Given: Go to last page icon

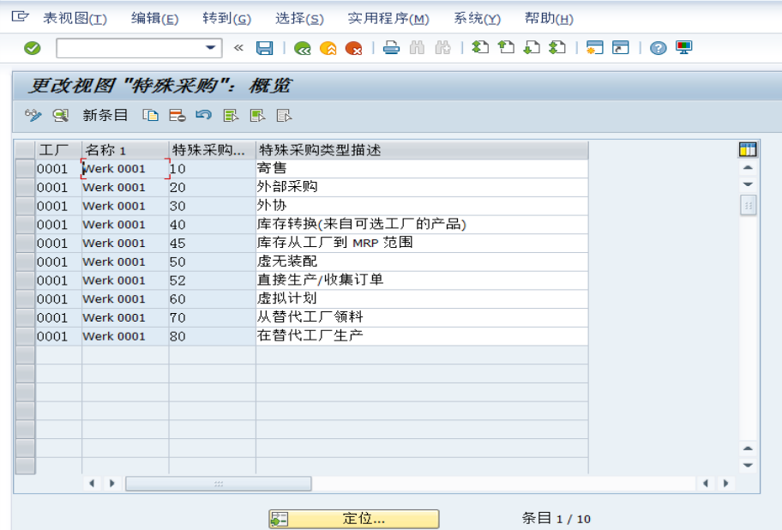Looking at the screenshot, I should 557,48.
